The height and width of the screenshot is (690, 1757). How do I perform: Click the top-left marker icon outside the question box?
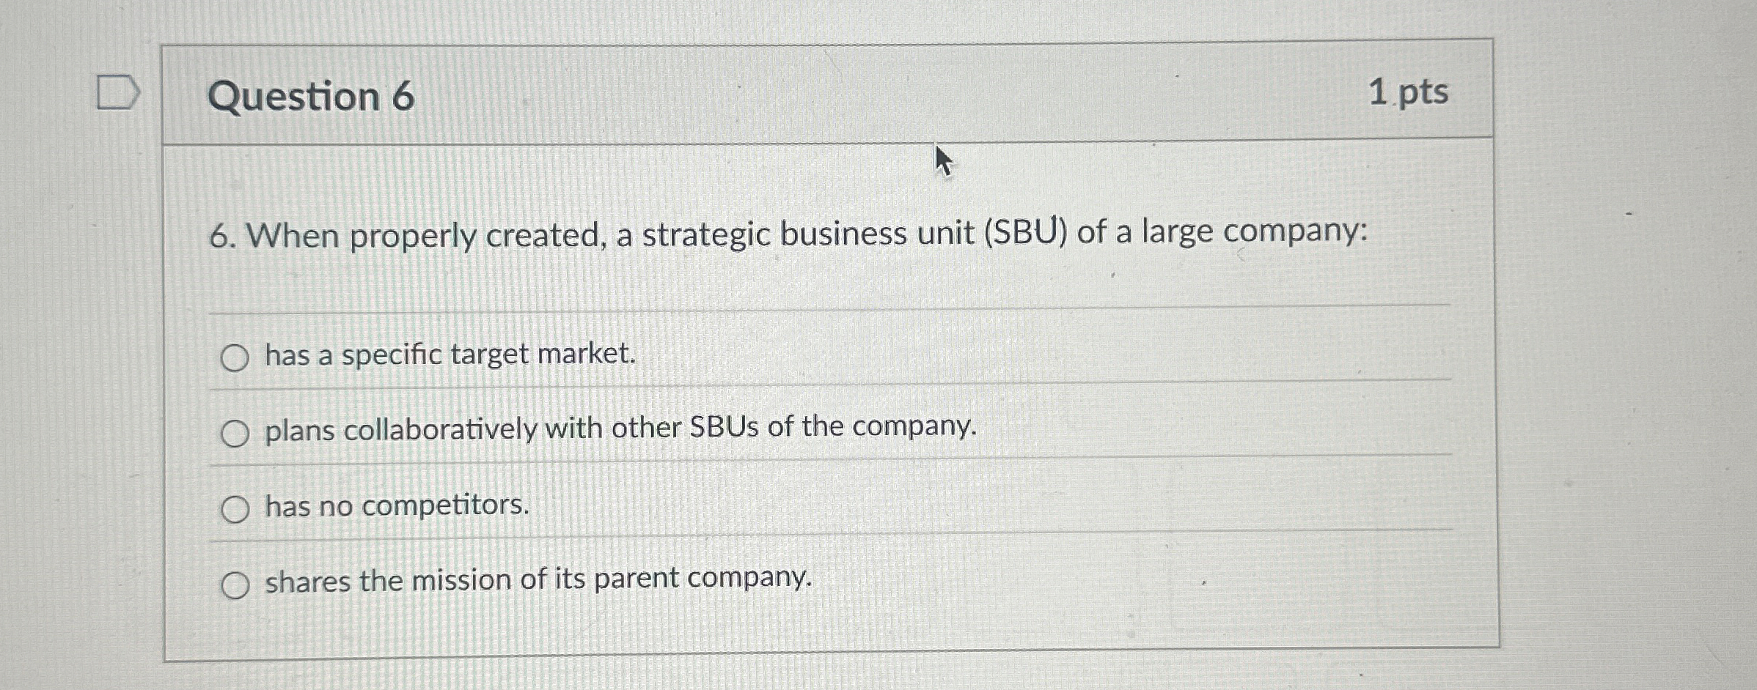click(117, 92)
